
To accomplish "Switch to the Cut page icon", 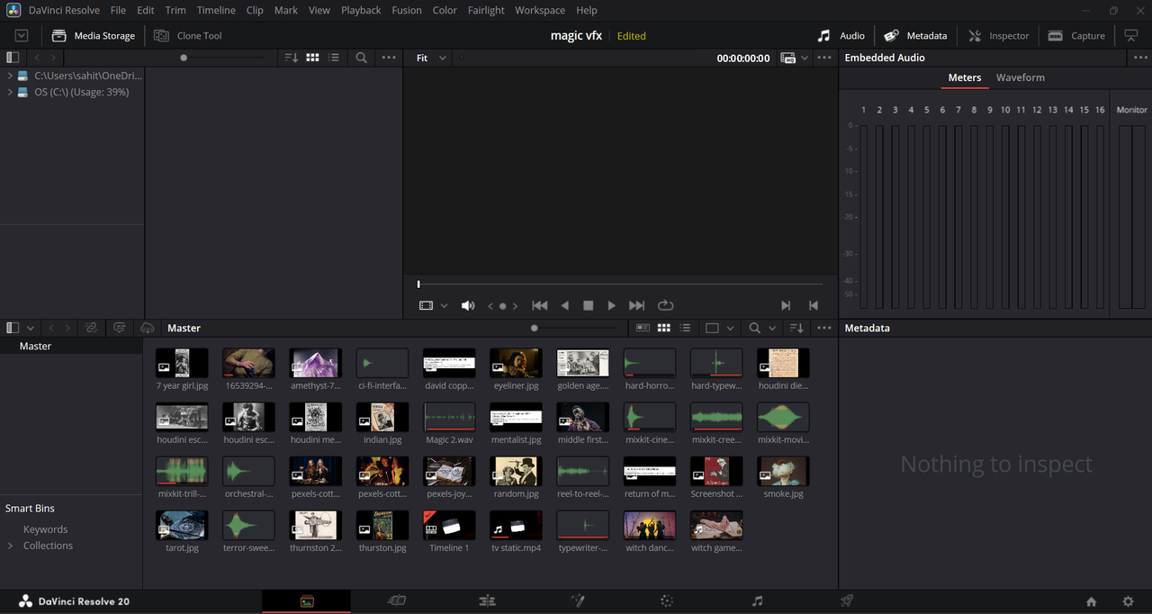I will click(x=397, y=601).
